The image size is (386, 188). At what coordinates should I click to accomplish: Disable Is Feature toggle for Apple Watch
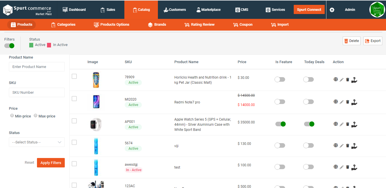coord(281,124)
